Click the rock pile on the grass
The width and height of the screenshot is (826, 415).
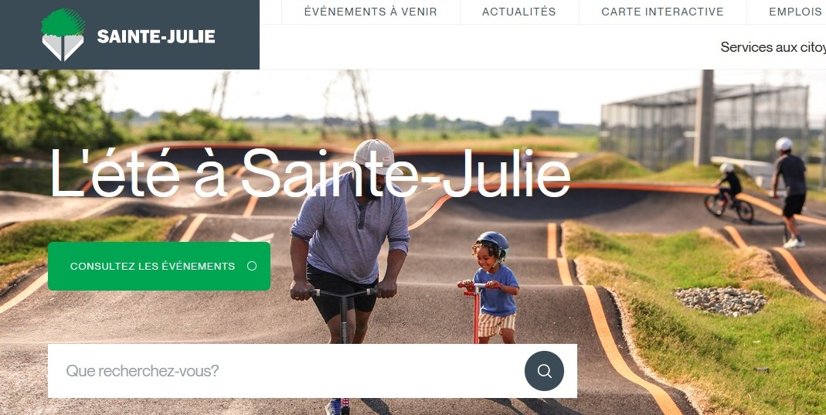pyautogui.click(x=720, y=301)
